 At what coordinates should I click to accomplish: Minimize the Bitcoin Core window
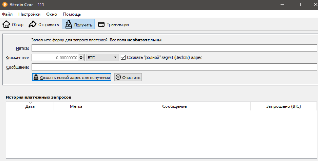click(282, 4)
